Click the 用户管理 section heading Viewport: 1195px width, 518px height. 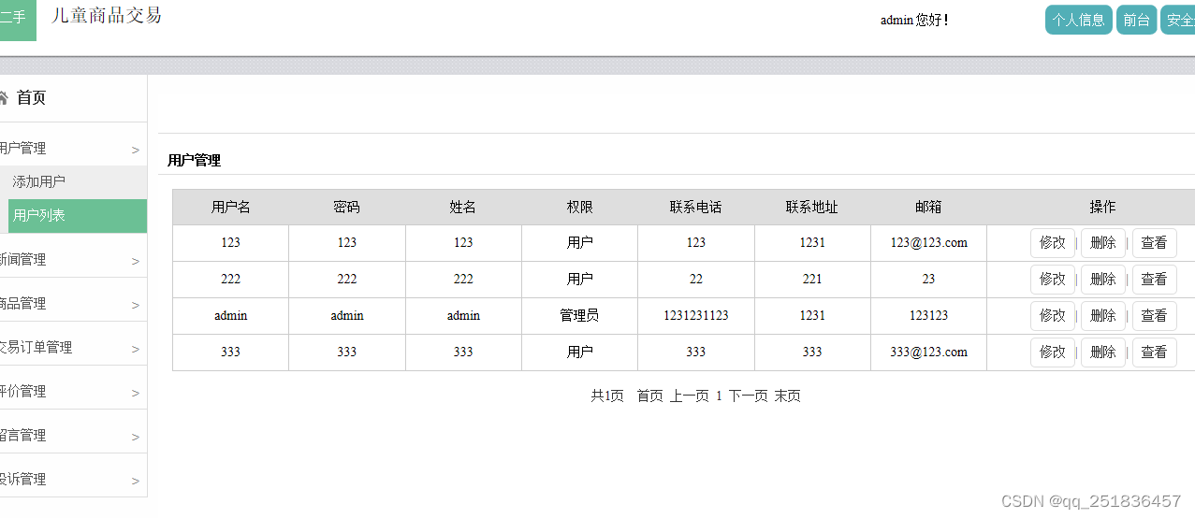point(194,161)
